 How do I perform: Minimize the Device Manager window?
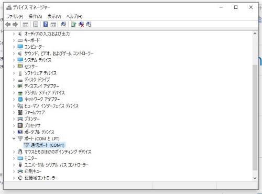click(x=221, y=7)
